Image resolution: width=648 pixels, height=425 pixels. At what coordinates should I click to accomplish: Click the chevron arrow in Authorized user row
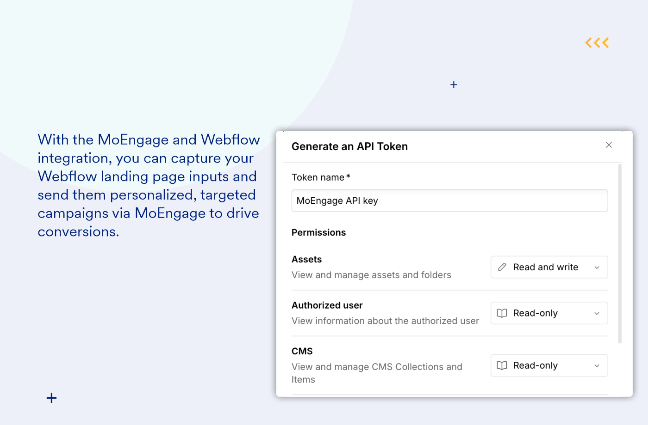coord(597,314)
